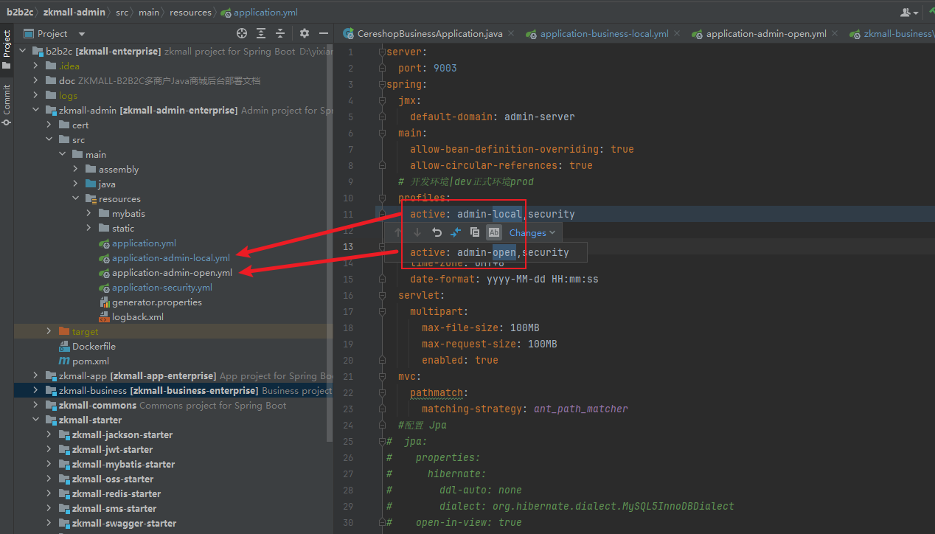Screen dimensions: 935x534
Task: Hide the Project tool window with minus icon
Action: (324, 33)
